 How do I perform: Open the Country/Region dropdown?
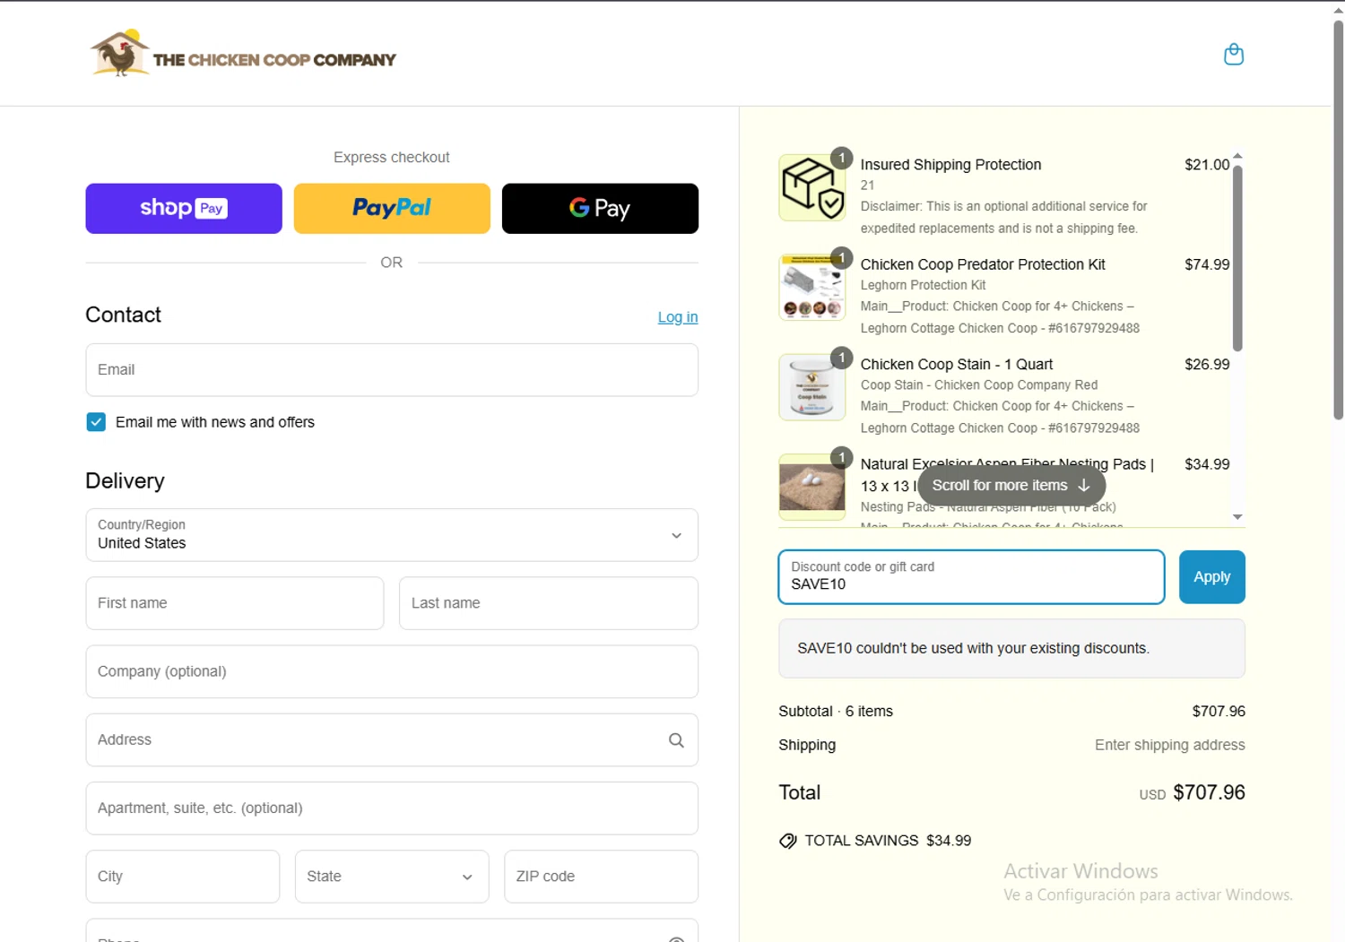(x=392, y=535)
